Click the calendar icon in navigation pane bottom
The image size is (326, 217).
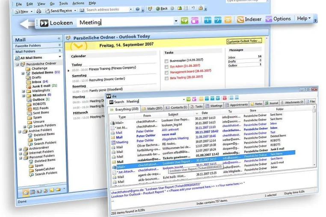point(33,192)
